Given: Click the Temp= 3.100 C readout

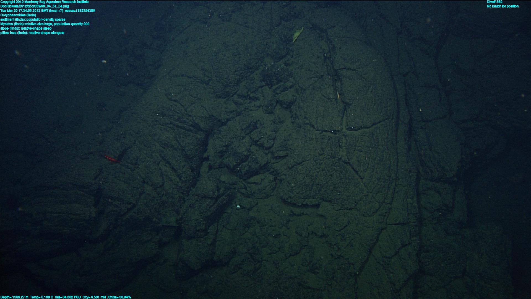Looking at the screenshot, I should coord(41,297).
